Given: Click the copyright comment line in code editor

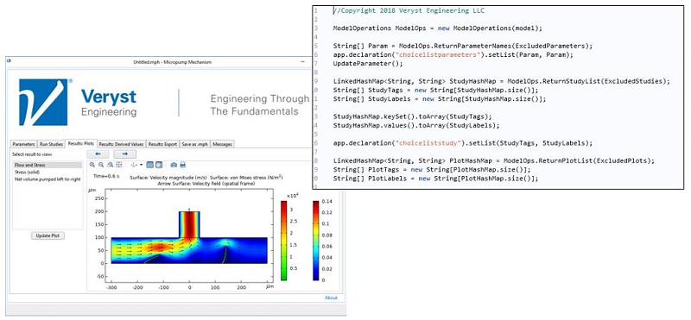Looking at the screenshot, I should [x=409, y=10].
